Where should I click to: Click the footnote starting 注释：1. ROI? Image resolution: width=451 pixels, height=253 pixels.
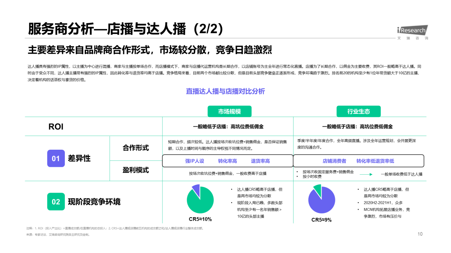click(x=115, y=228)
